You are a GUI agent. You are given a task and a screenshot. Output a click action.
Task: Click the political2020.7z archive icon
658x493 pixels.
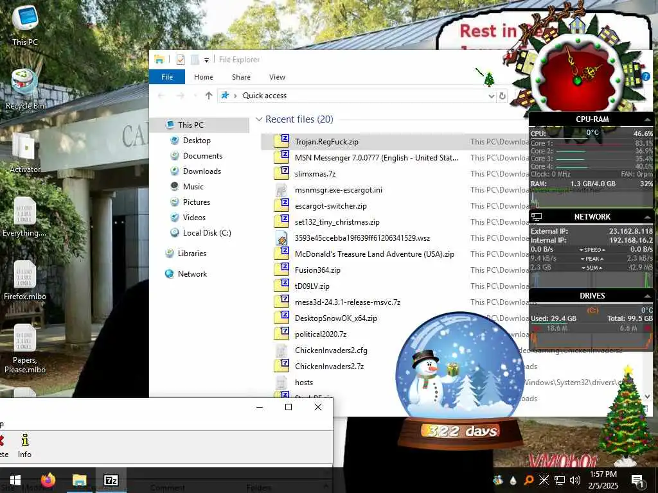[281, 333]
